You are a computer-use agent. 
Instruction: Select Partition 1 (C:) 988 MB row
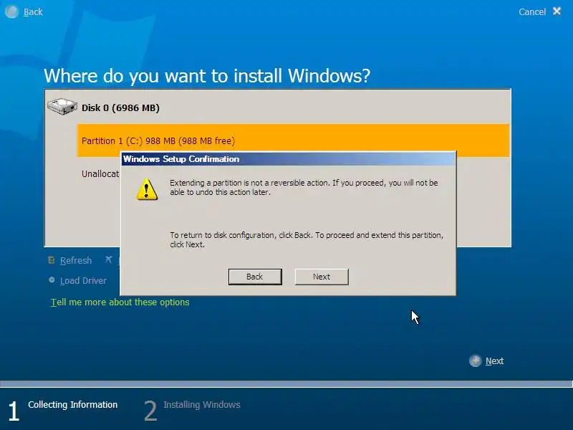(293, 140)
